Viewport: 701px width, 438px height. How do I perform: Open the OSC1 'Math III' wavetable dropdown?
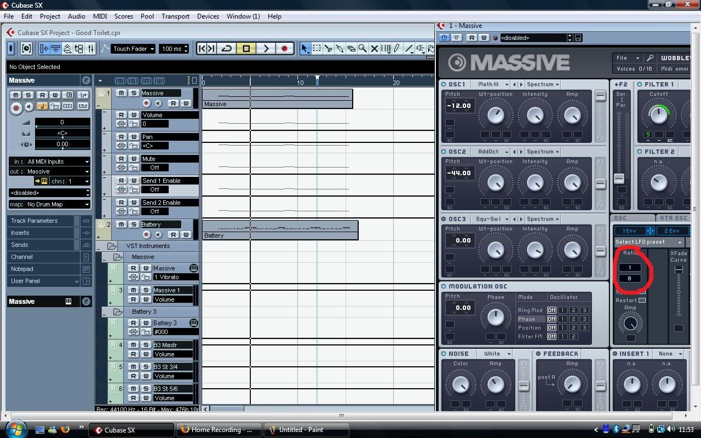tap(492, 84)
